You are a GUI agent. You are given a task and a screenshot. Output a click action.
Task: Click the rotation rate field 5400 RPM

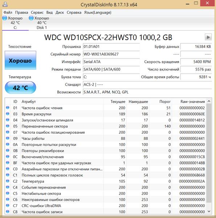pos(196,62)
